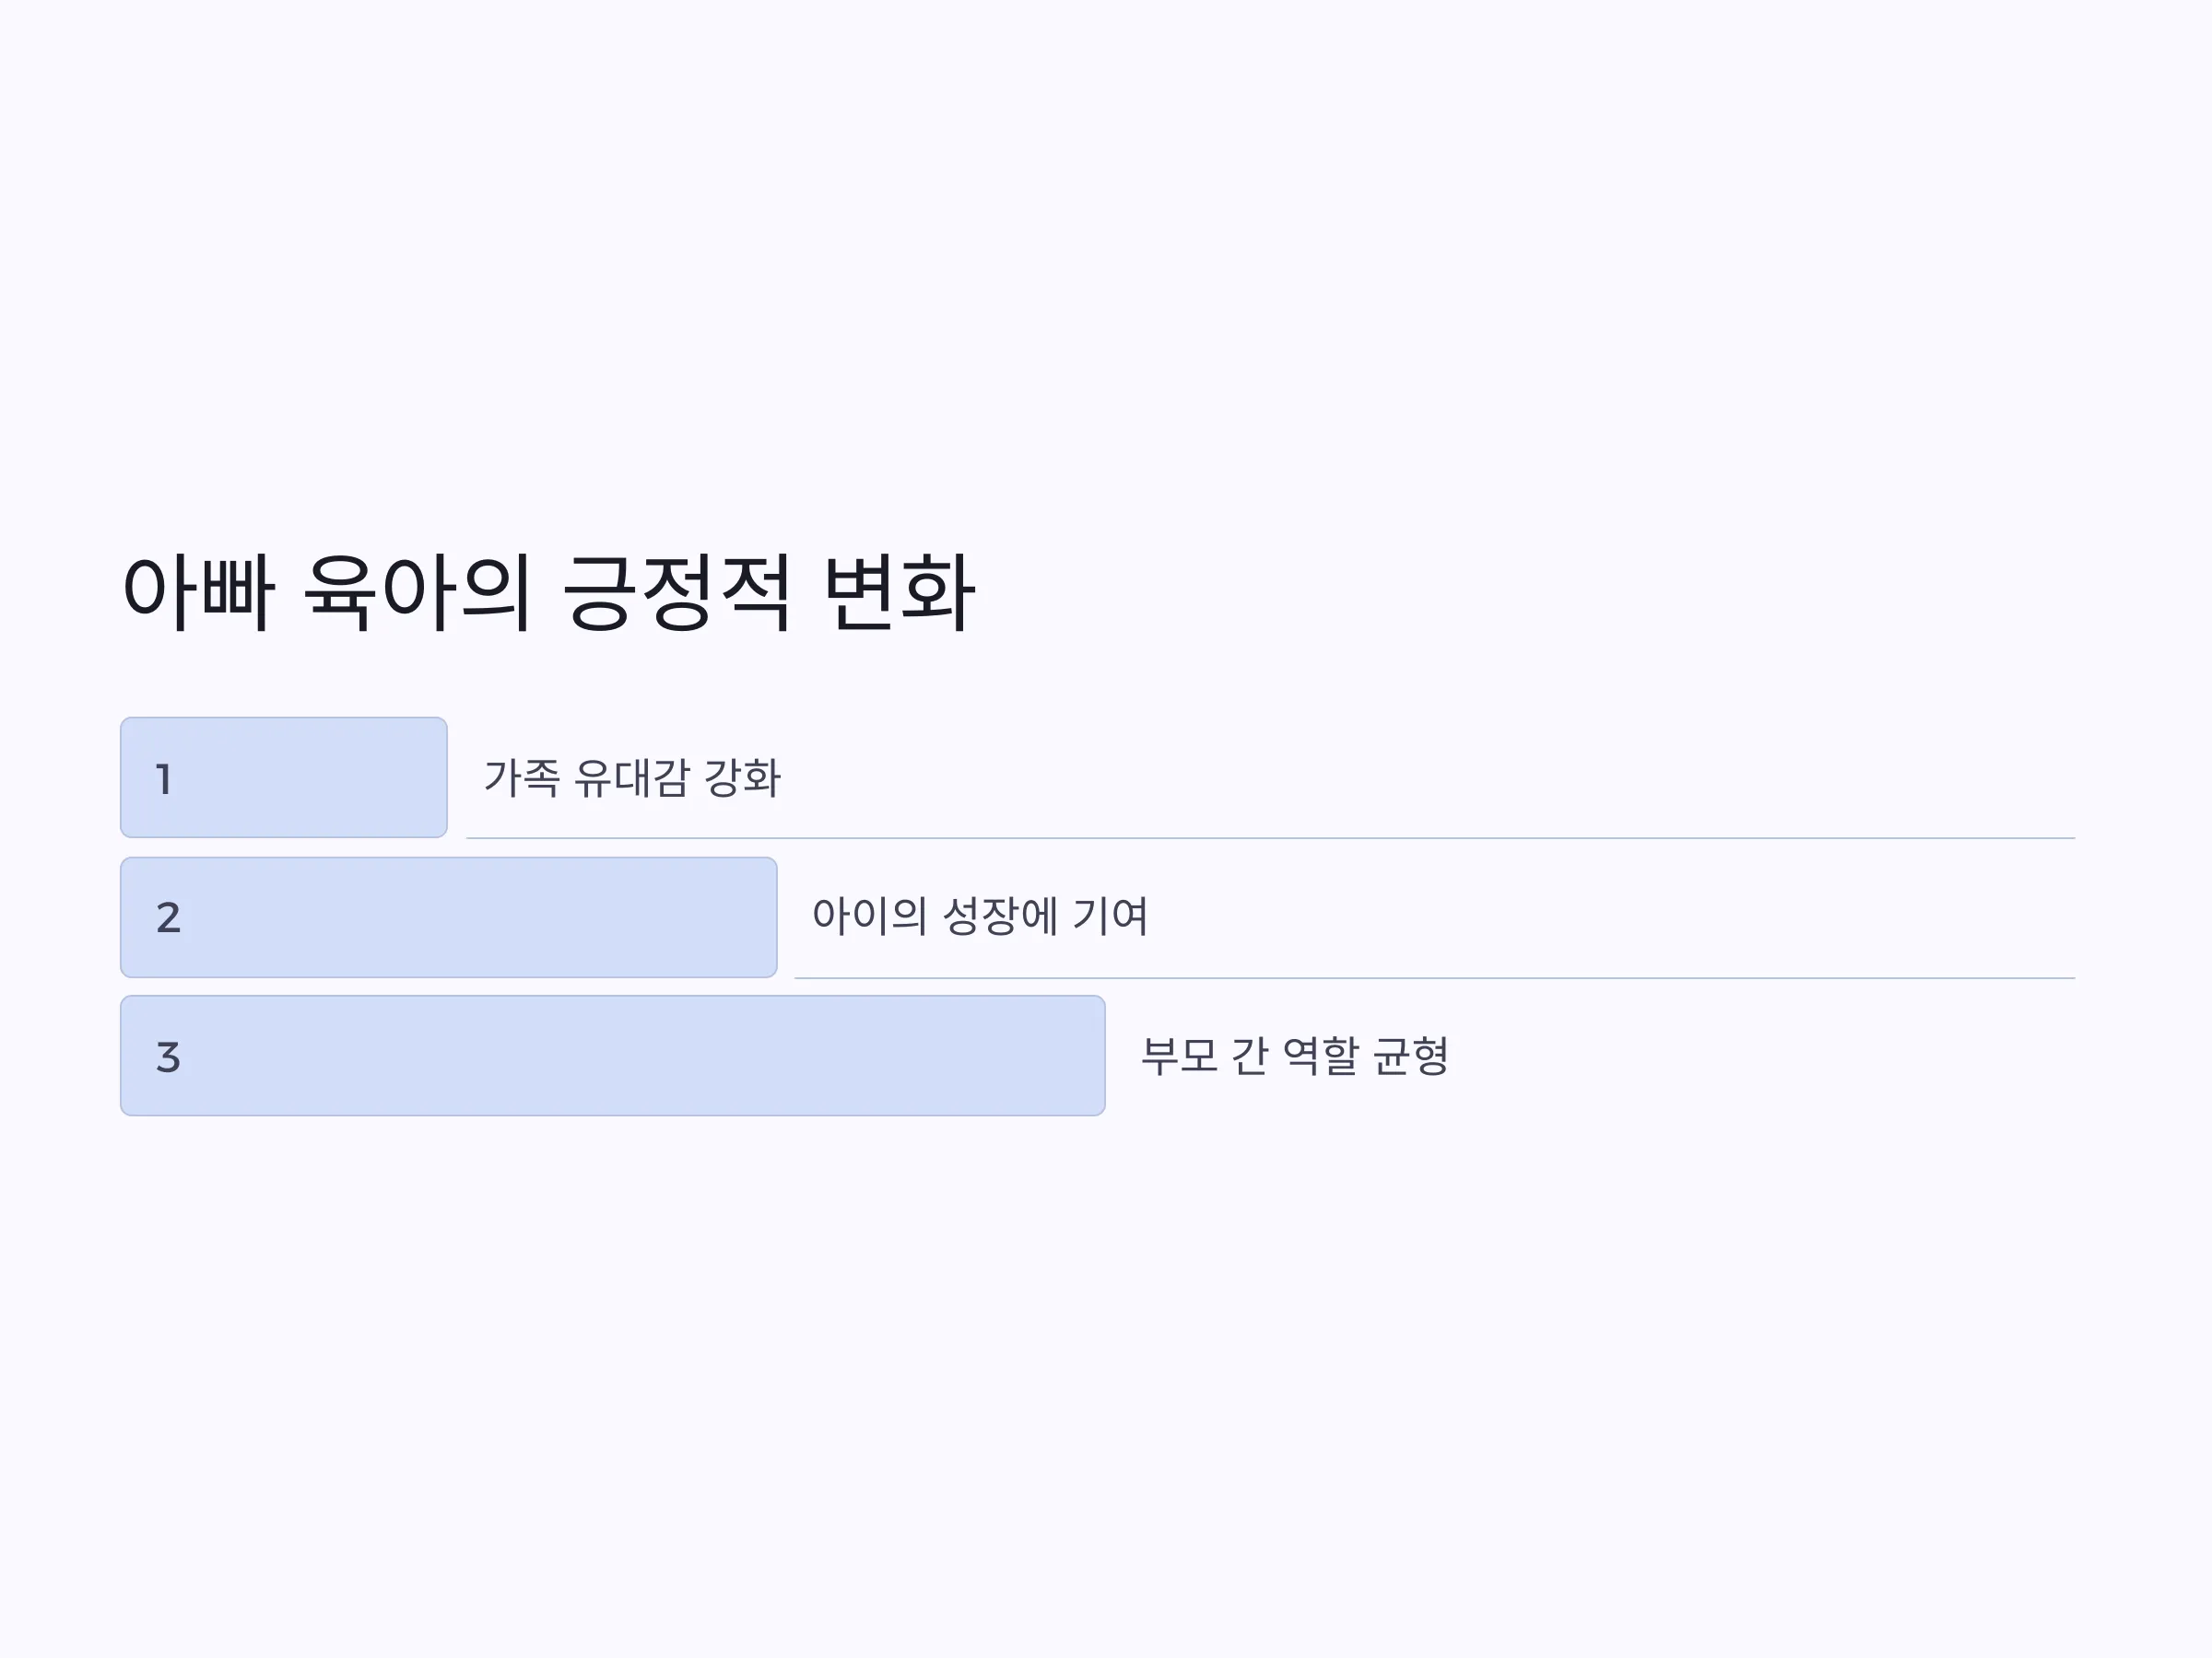Click the number 2 in the middle bar
This screenshot has height=1658, width=2212.
click(168, 917)
